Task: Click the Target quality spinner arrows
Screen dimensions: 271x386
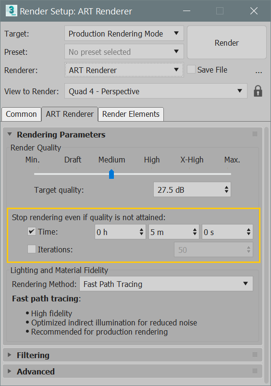Action: tap(226, 189)
